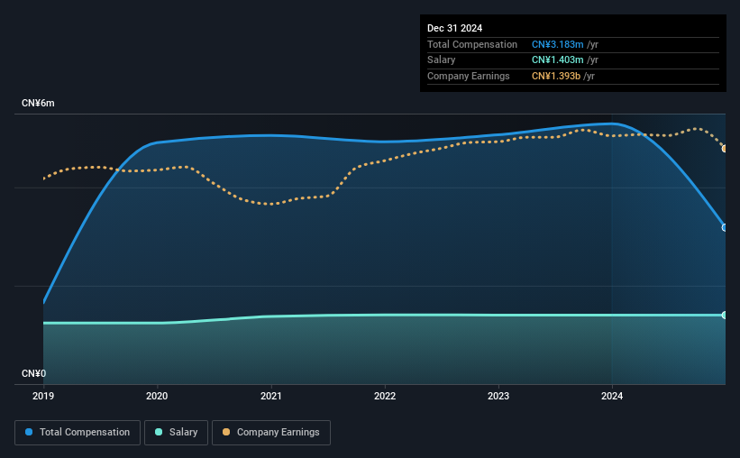Click the orange Company Earnings legend dot
This screenshot has width=740, height=458.
tap(226, 432)
